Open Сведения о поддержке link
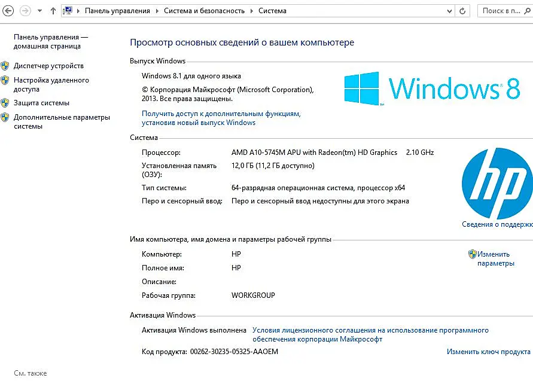The image size is (533, 381). [497, 224]
